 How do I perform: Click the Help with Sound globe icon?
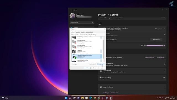point(101,87)
